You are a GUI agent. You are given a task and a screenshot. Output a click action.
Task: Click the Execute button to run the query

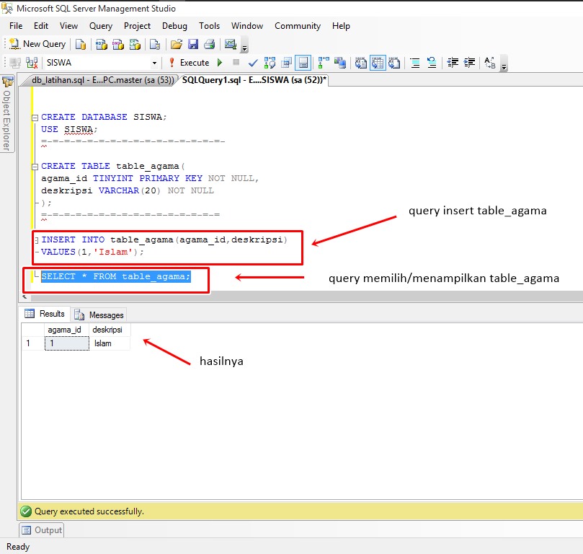point(193,63)
